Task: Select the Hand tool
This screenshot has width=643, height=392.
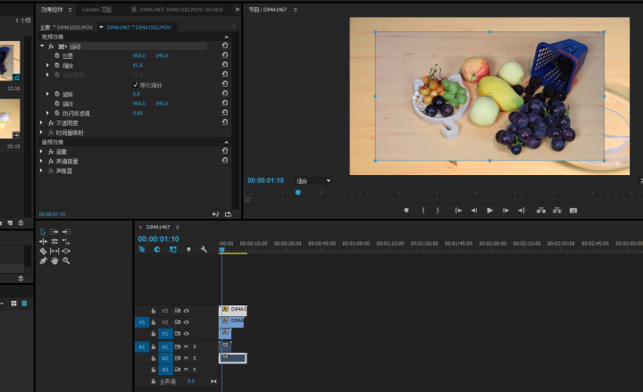Action: pyautogui.click(x=54, y=261)
